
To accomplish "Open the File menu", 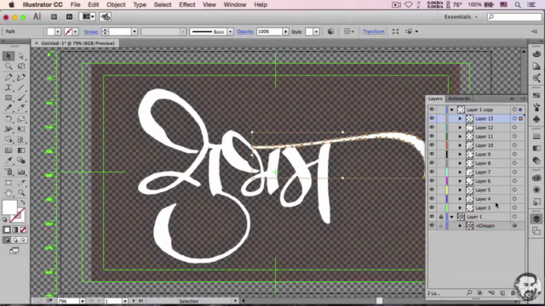I will 75,5.
